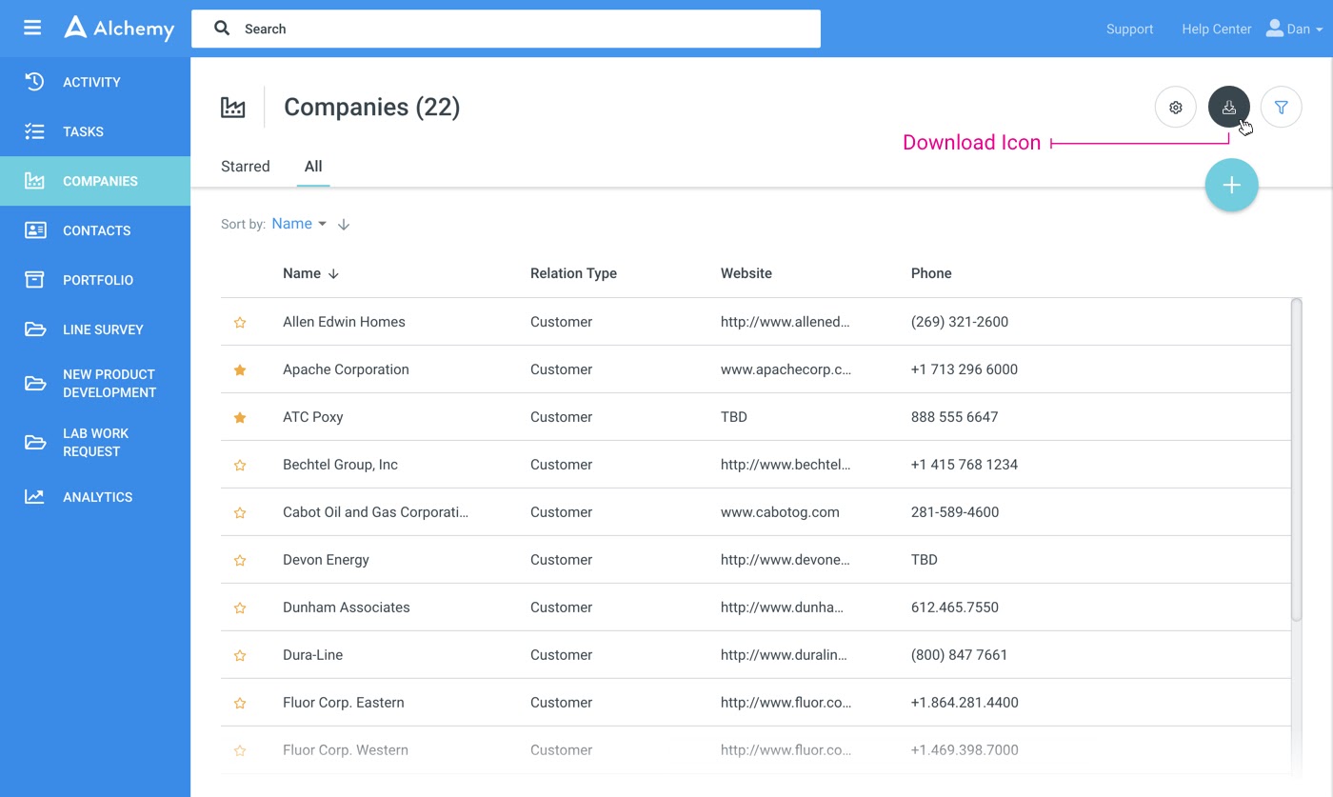Sort by the Name column header
1333x797 pixels.
pyautogui.click(x=310, y=273)
